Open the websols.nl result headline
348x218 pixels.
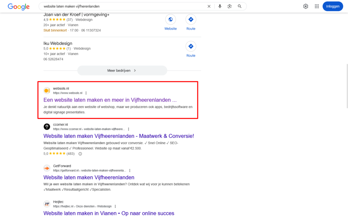[110, 100]
